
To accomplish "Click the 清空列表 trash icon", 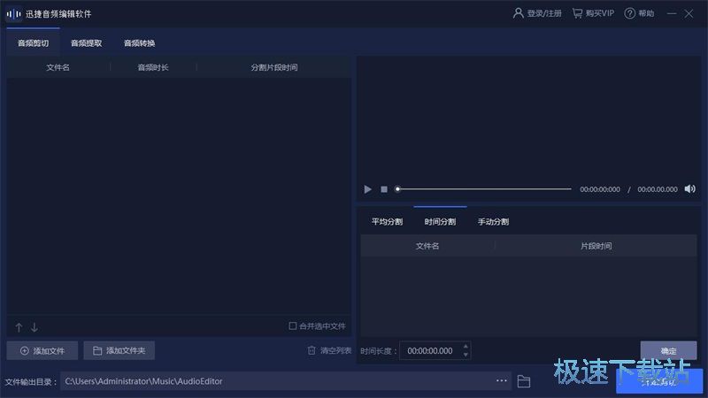I will (312, 351).
